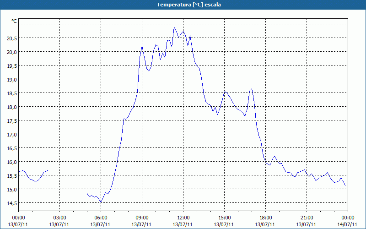The image size is (366, 229).
Task: Select the 16,5 y-axis label
Action: (x=12, y=148)
